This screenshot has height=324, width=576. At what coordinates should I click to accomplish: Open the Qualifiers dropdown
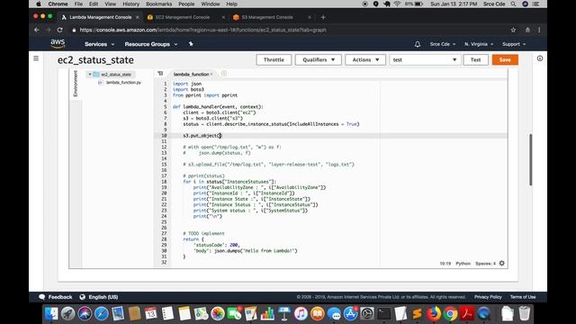point(318,59)
